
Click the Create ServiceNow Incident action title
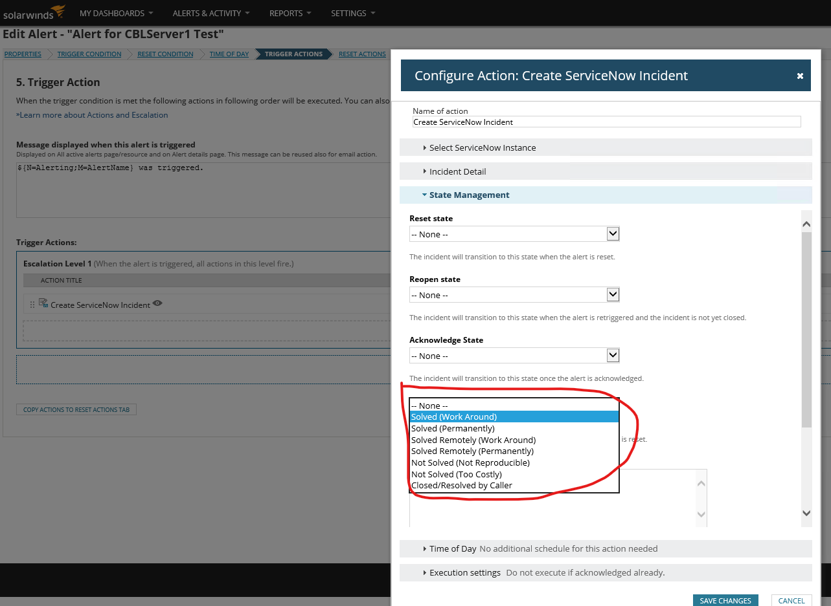[x=100, y=305]
